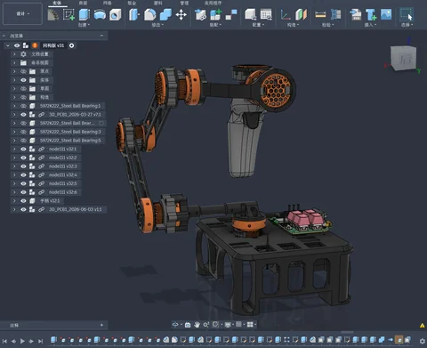Image resolution: width=427 pixels, height=348 pixels.
Task: Show the Steel Ball Bearing:1 component
Action: pyautogui.click(x=23, y=106)
